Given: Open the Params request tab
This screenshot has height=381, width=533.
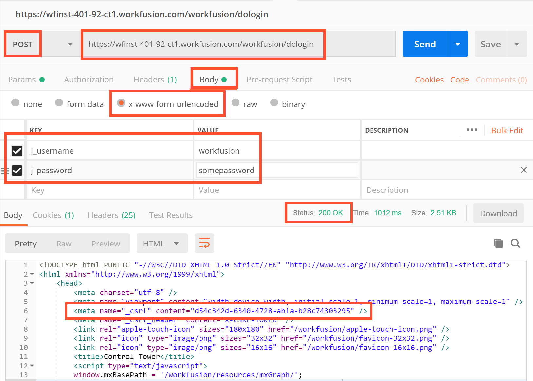Looking at the screenshot, I should [x=26, y=80].
